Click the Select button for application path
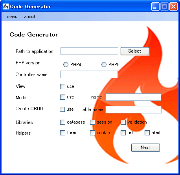The height and width of the screenshot is (175, 180). click(x=135, y=51)
